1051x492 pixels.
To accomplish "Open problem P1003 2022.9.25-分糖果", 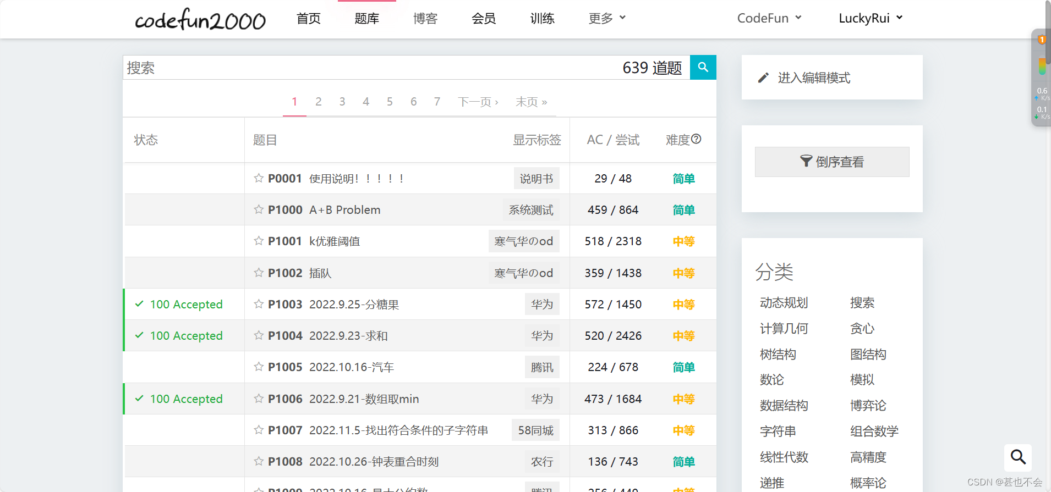I will [333, 304].
